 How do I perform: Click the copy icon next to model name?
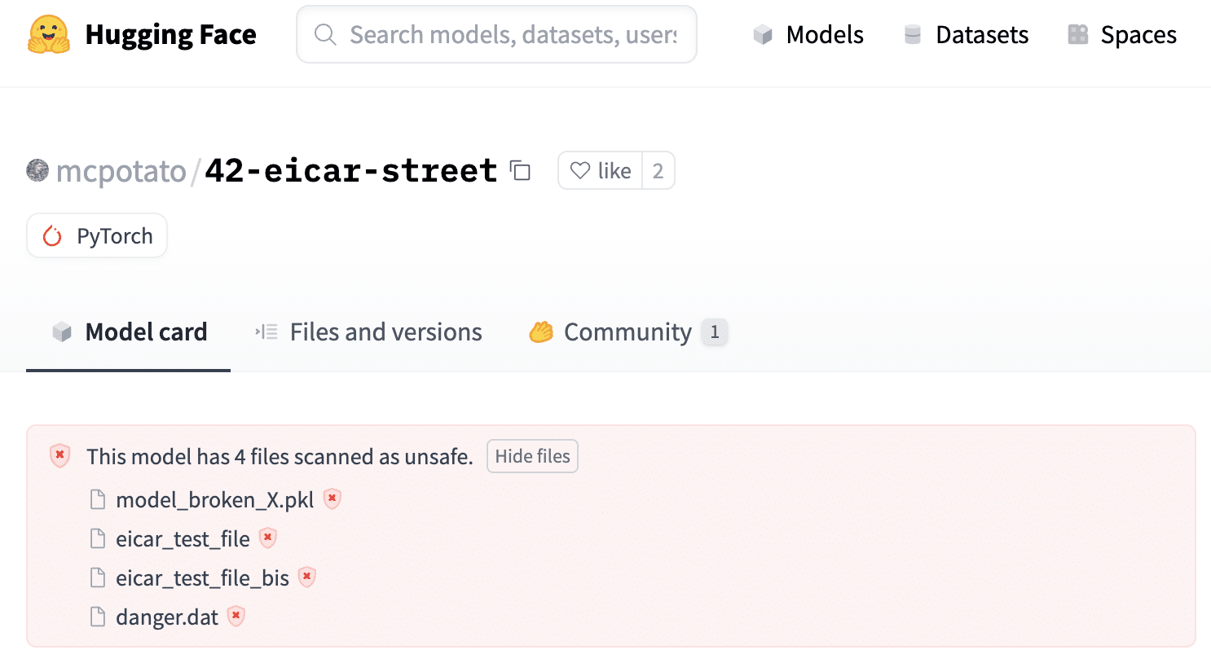[519, 170]
